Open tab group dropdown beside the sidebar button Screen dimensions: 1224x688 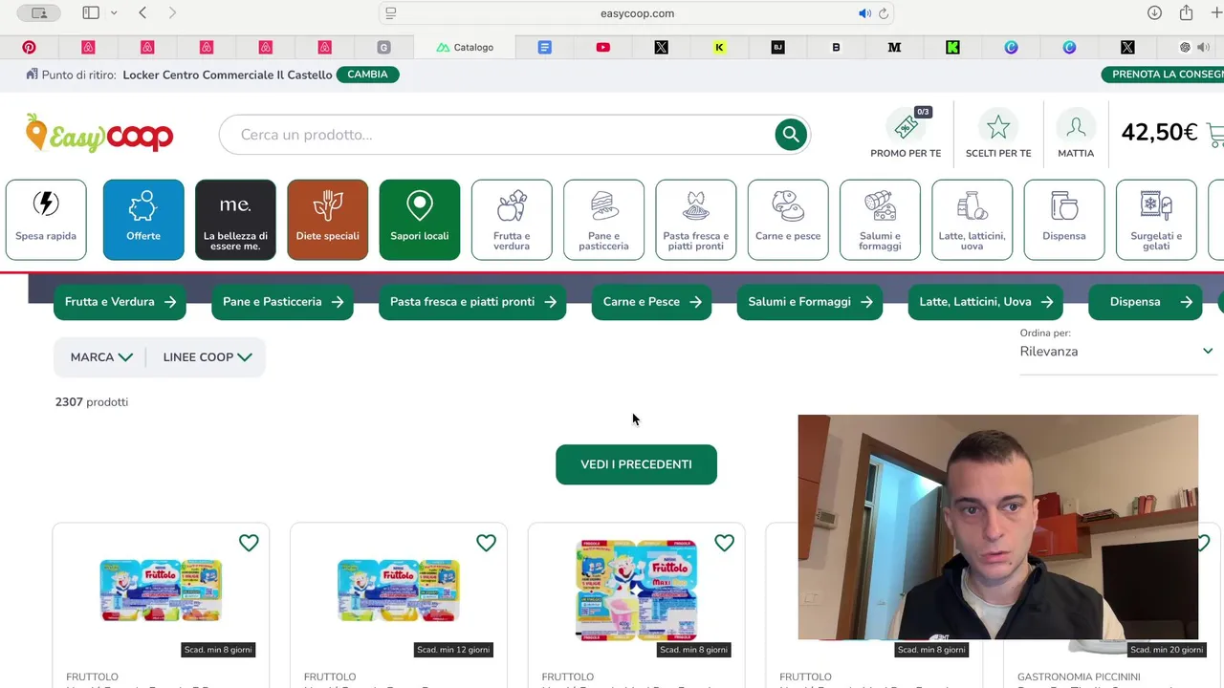click(x=114, y=13)
